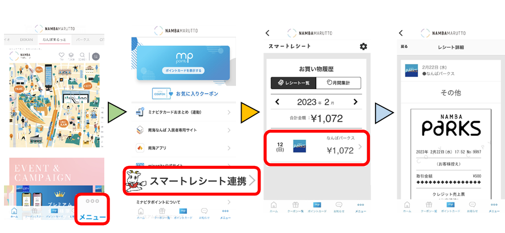Screen dimensions: 505x233
Task: Tap the ホーム house icon on home screen
Action: [x=14, y=211]
